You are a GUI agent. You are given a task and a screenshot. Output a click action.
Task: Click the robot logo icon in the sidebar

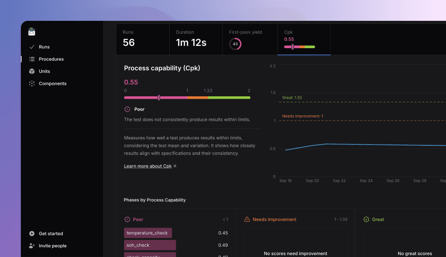(32, 32)
